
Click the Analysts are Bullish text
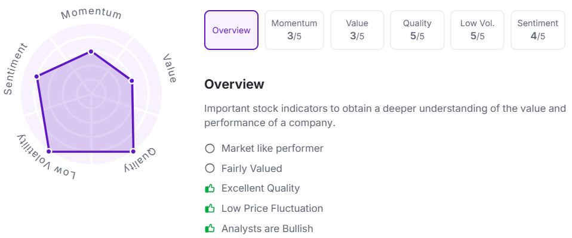click(267, 228)
